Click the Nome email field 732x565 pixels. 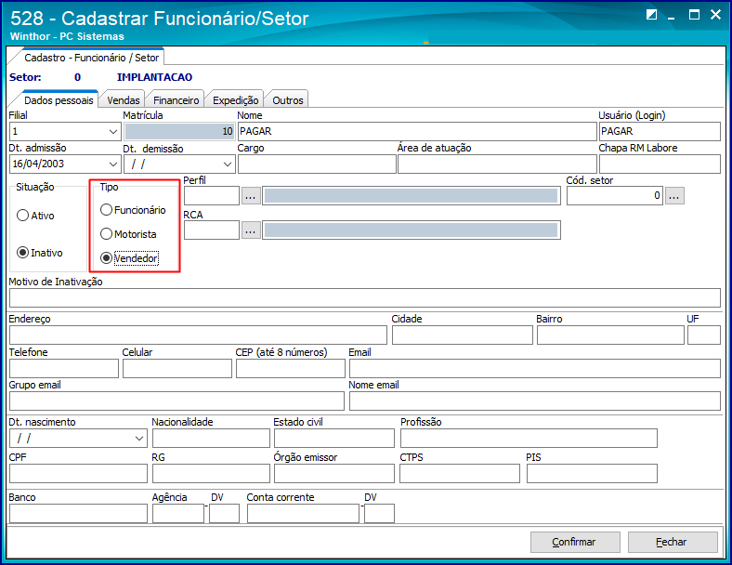pos(535,401)
